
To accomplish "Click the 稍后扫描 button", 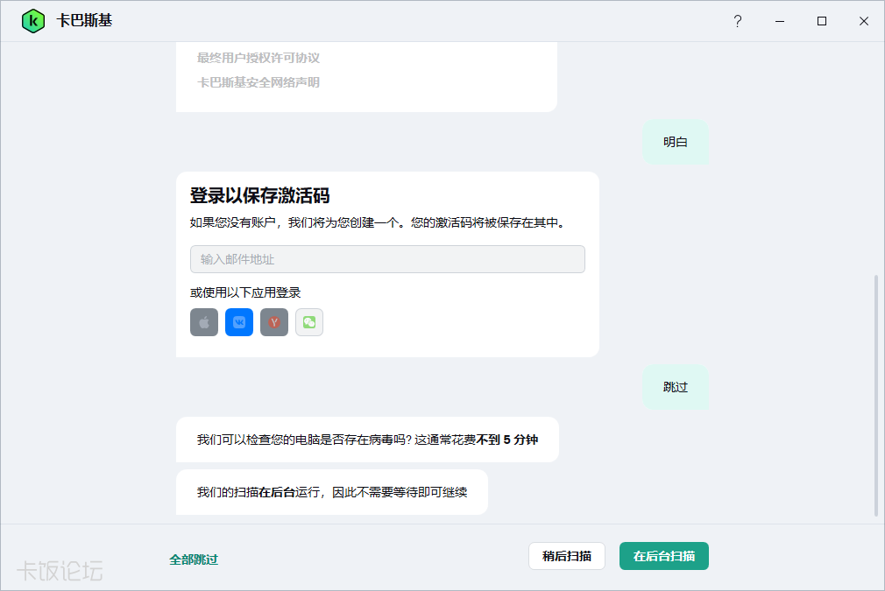I will [567, 556].
